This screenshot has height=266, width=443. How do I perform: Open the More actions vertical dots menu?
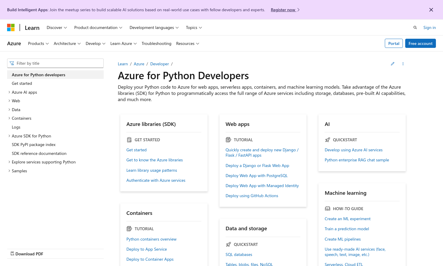[x=403, y=64]
